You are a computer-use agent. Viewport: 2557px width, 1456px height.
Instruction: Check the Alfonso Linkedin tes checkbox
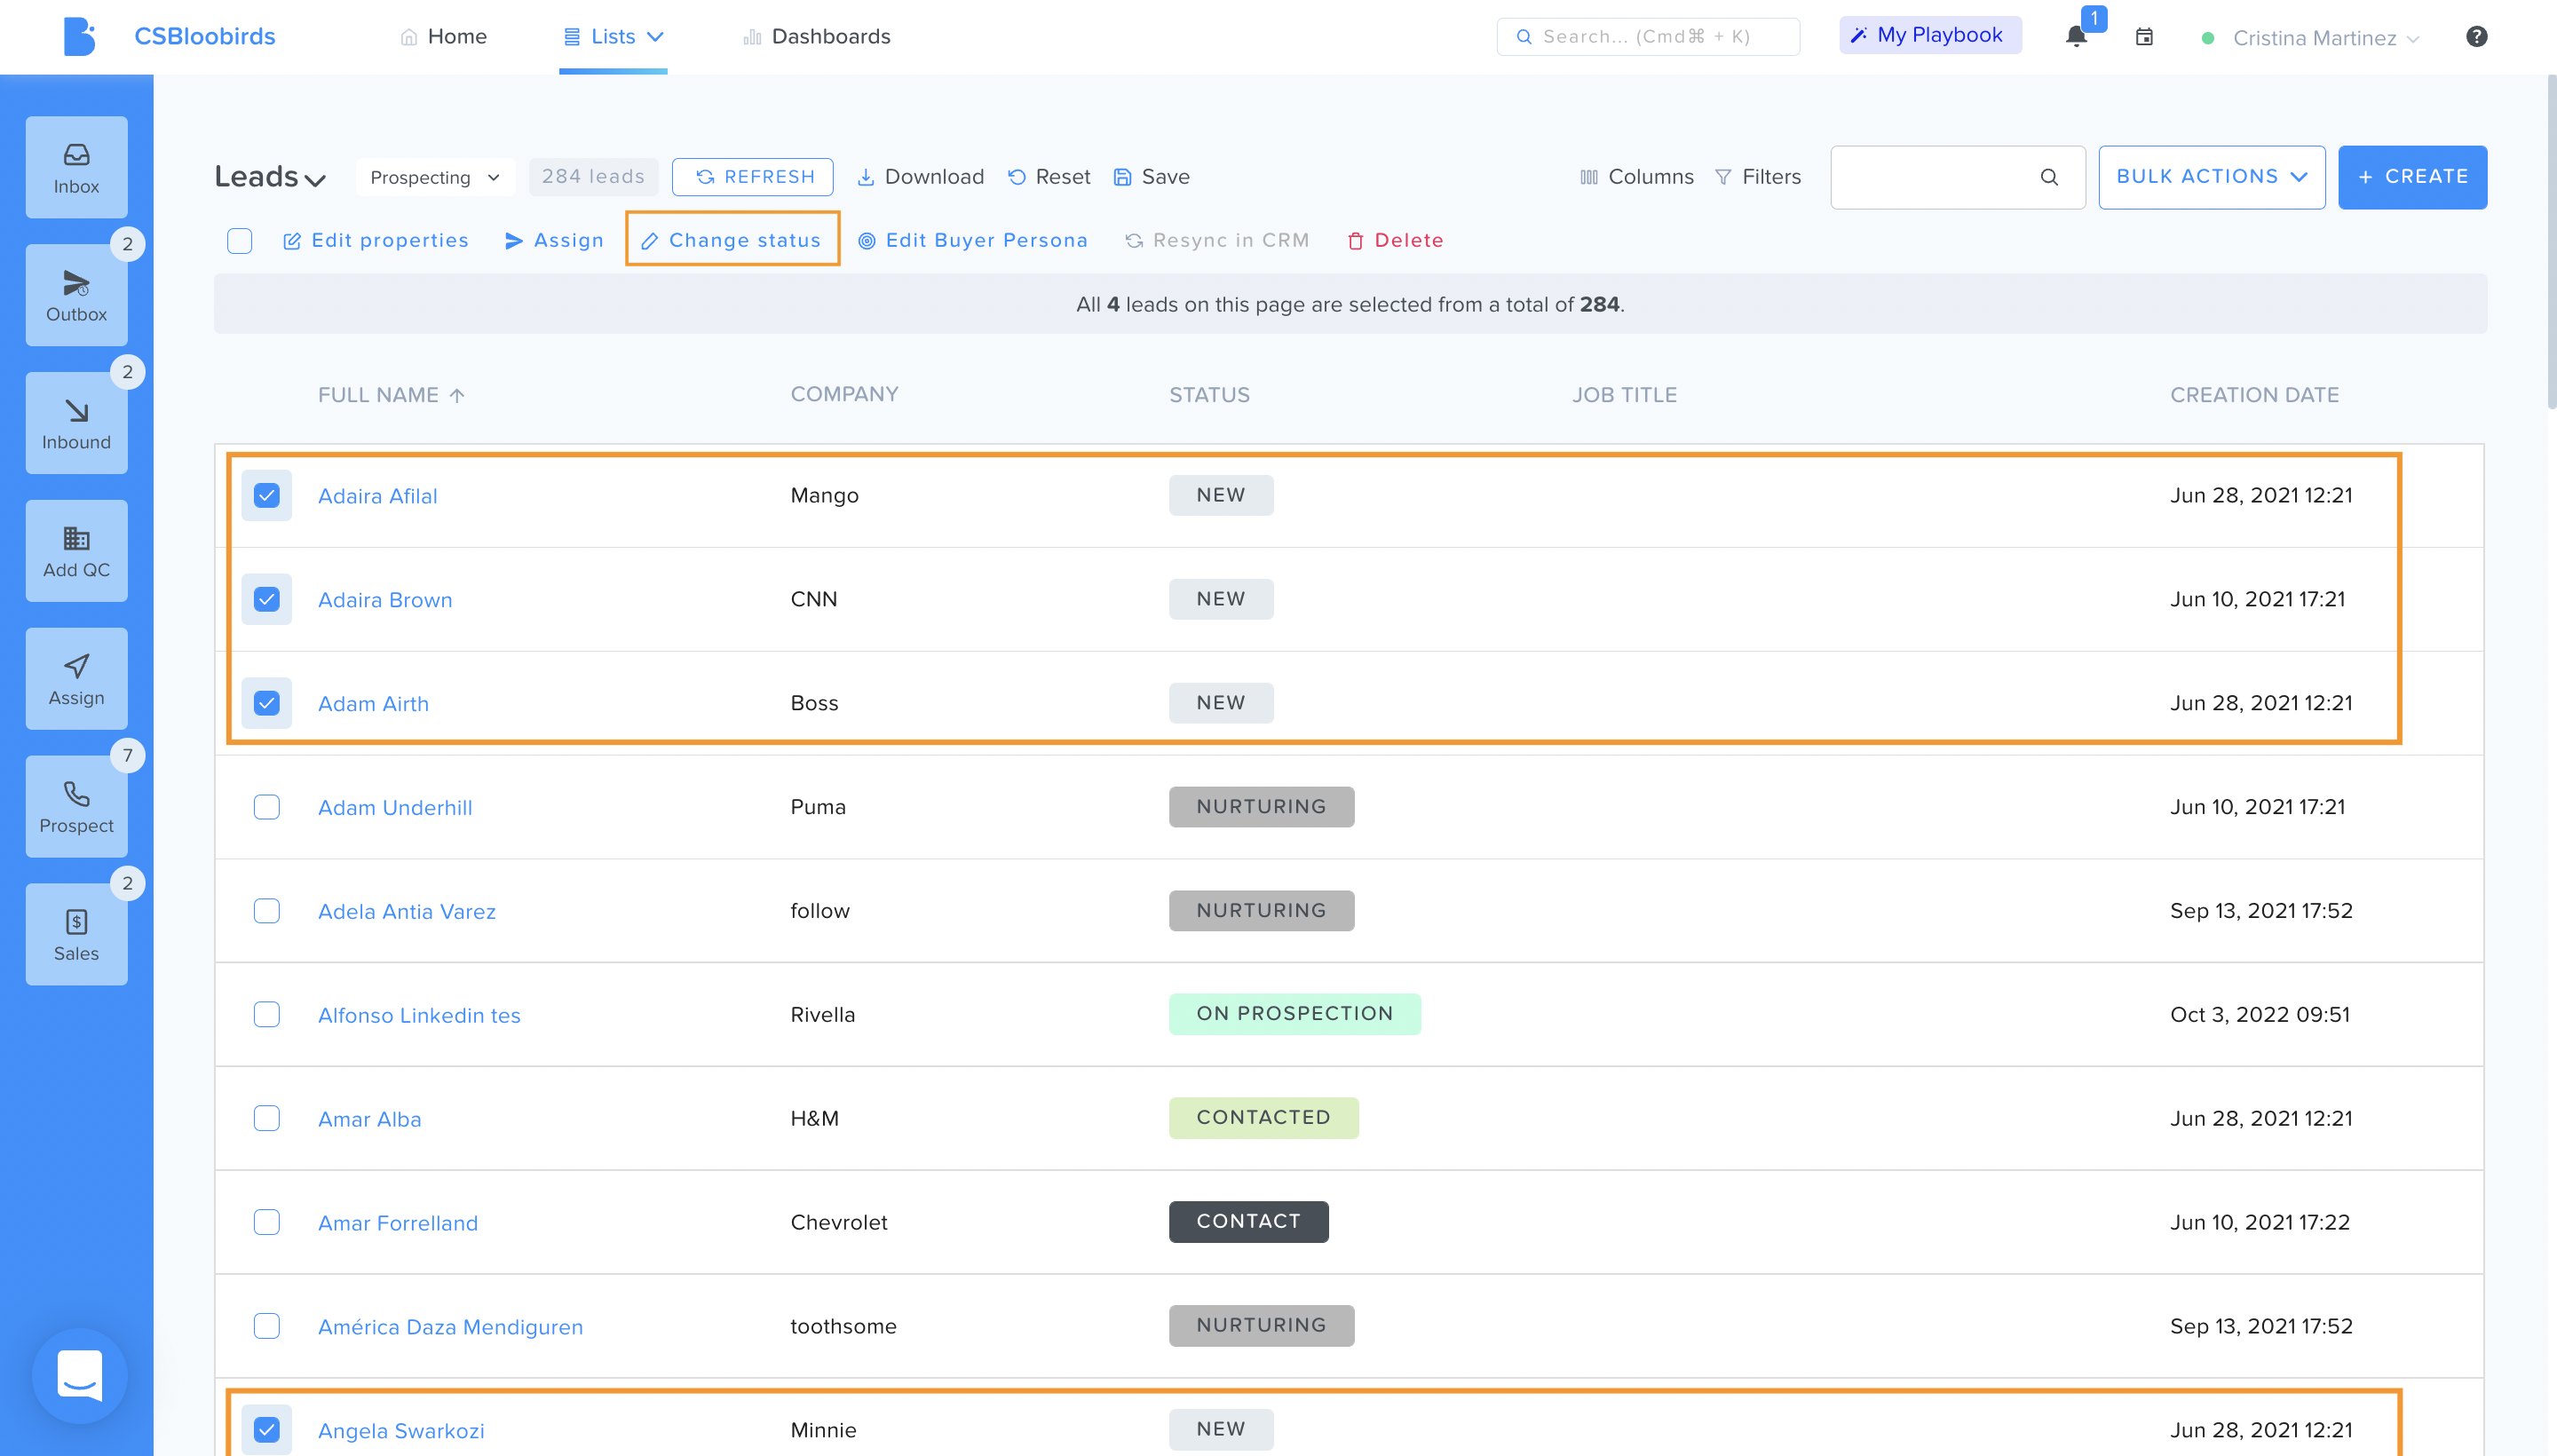click(267, 1015)
